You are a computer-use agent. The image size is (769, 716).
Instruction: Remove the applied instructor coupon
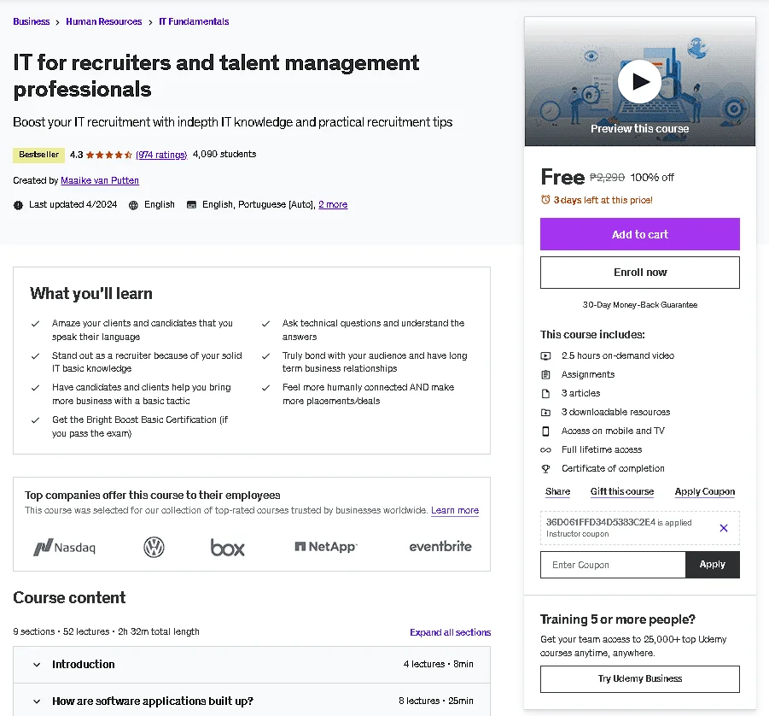point(724,528)
